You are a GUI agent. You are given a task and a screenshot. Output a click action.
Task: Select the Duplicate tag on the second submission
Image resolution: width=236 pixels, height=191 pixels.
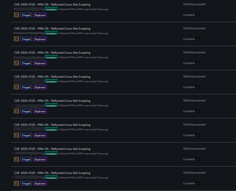click(40, 39)
